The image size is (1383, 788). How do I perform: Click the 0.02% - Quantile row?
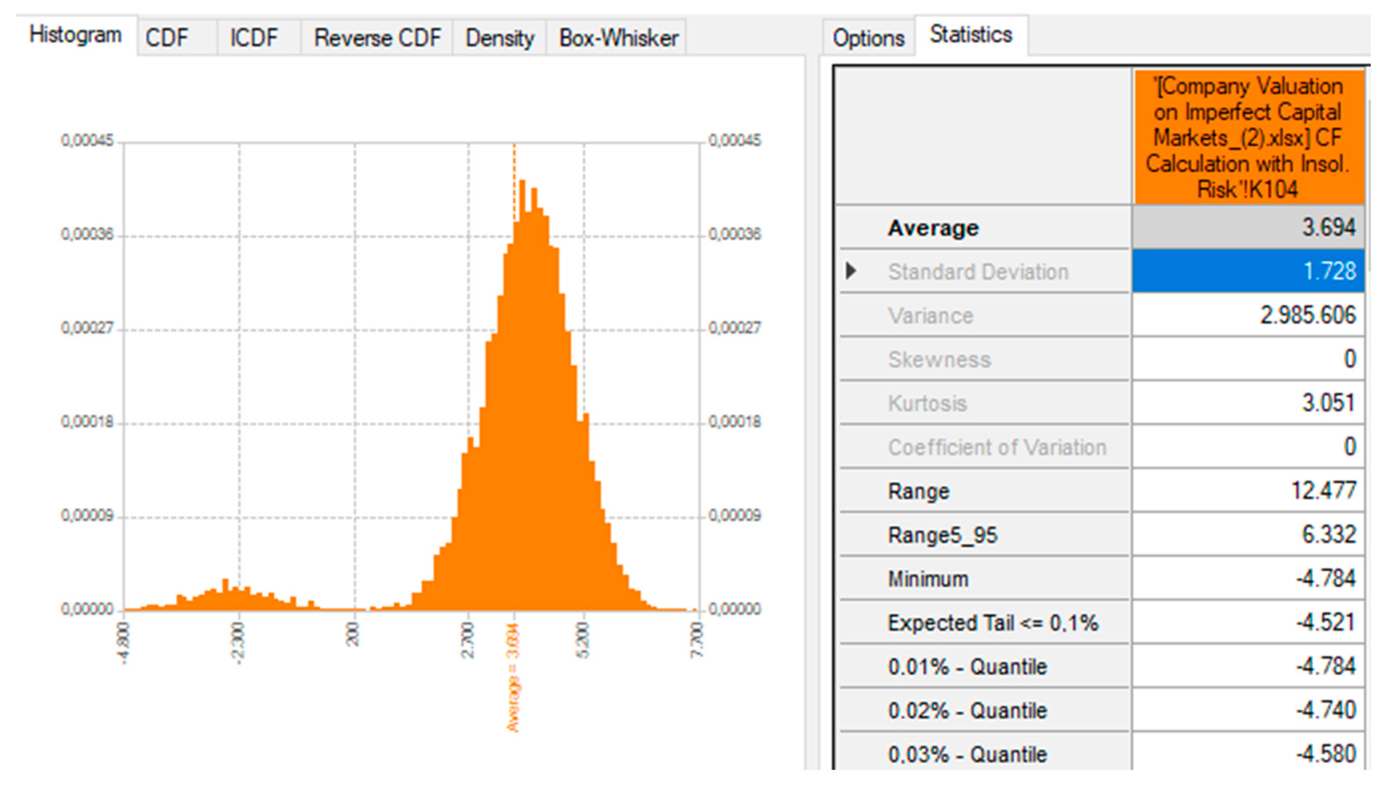(x=967, y=710)
